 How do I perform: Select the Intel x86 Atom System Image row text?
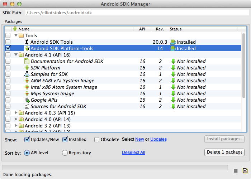(x=64, y=87)
